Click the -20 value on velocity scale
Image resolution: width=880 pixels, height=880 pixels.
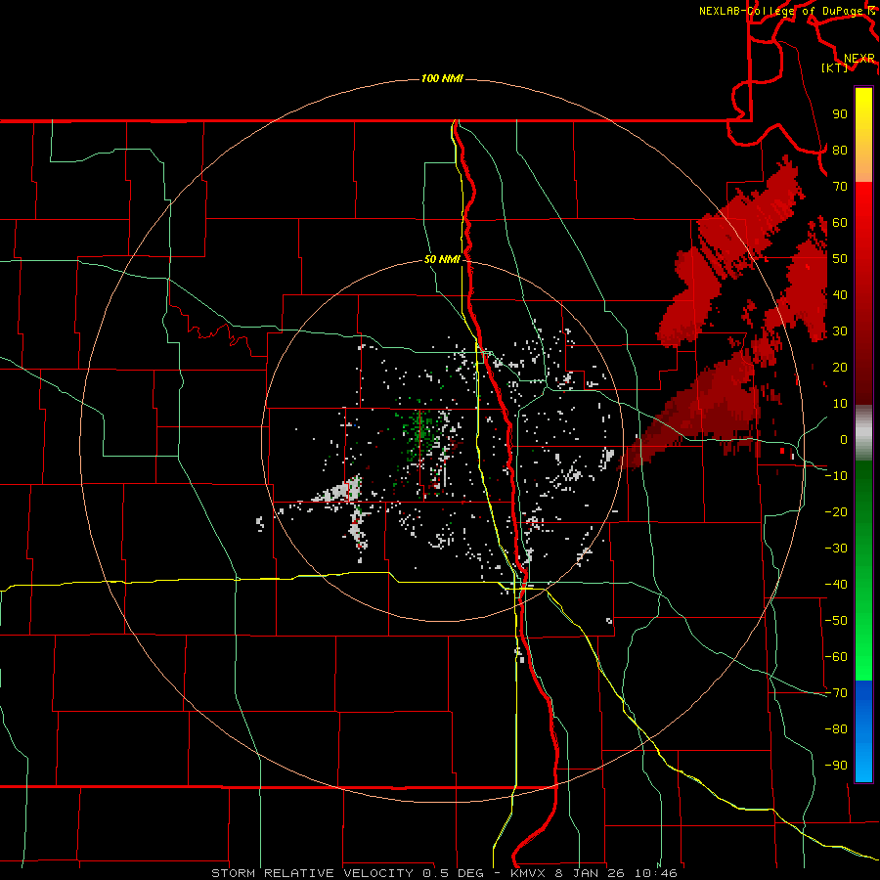pos(836,511)
